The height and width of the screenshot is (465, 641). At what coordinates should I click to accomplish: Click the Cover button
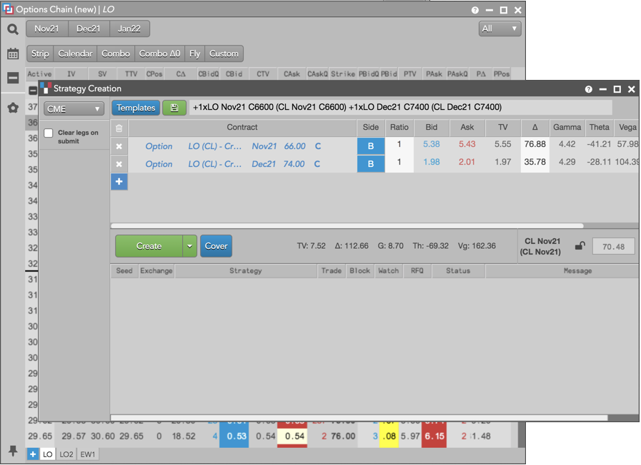216,246
